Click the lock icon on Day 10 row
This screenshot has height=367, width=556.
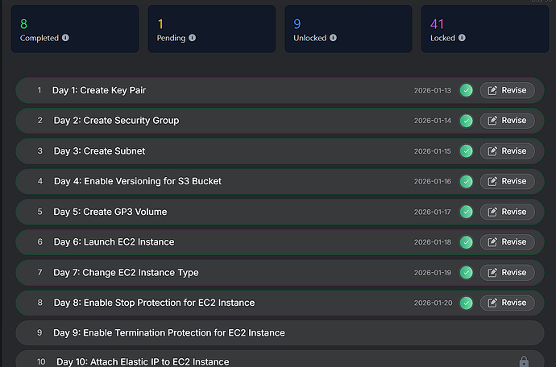524,362
